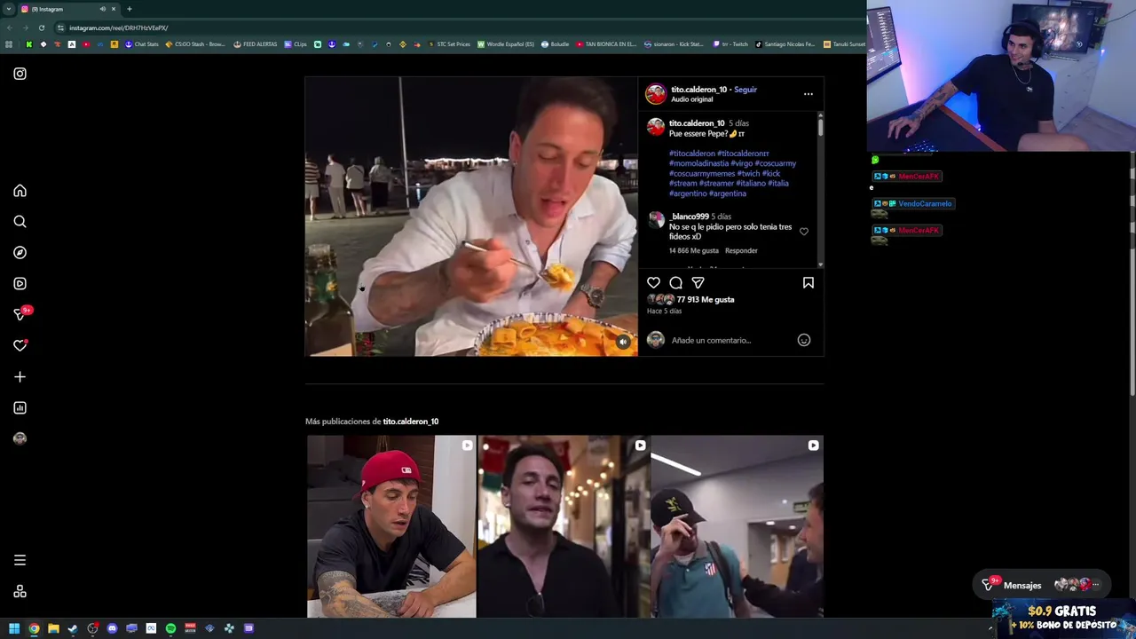Open Spotify from the taskbar
This screenshot has height=639, width=1136.
pos(170,628)
